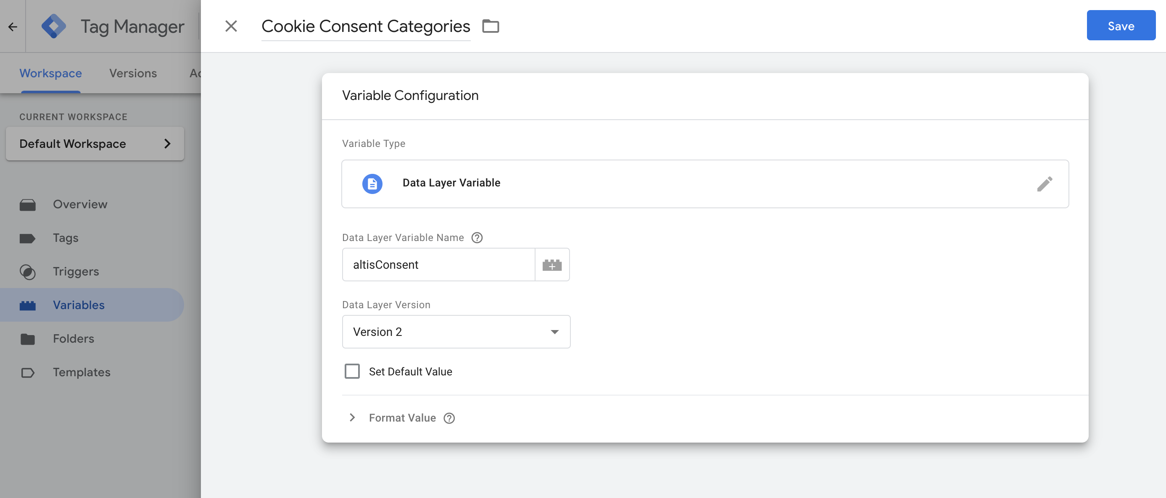Open the Tags section in the sidebar
1166x498 pixels.
click(65, 238)
